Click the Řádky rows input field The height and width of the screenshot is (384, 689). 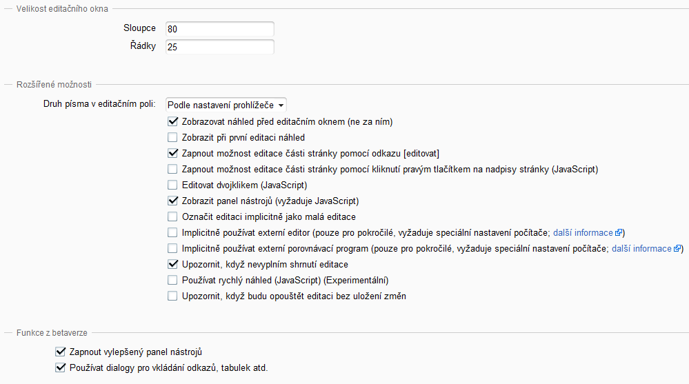tap(219, 47)
